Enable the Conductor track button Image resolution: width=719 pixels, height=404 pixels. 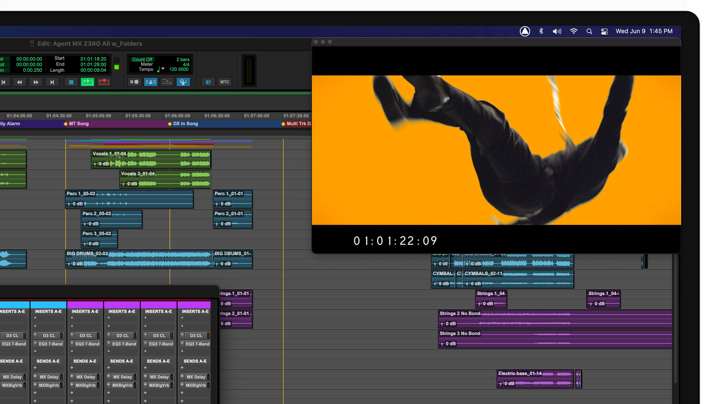pos(183,82)
